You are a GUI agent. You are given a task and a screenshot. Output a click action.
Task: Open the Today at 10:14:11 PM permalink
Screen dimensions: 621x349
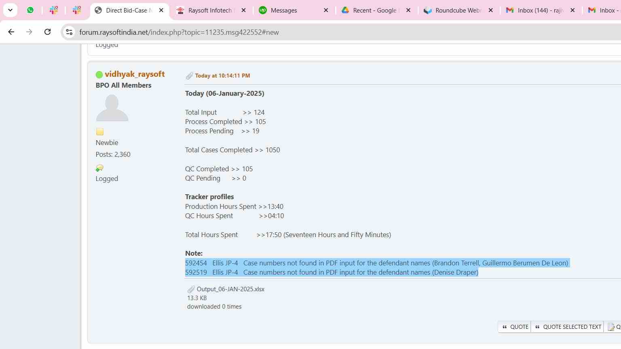coord(222,76)
